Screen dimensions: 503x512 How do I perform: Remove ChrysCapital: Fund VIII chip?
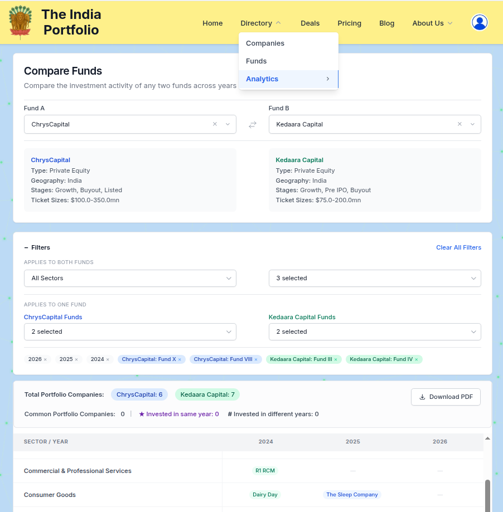256,359
